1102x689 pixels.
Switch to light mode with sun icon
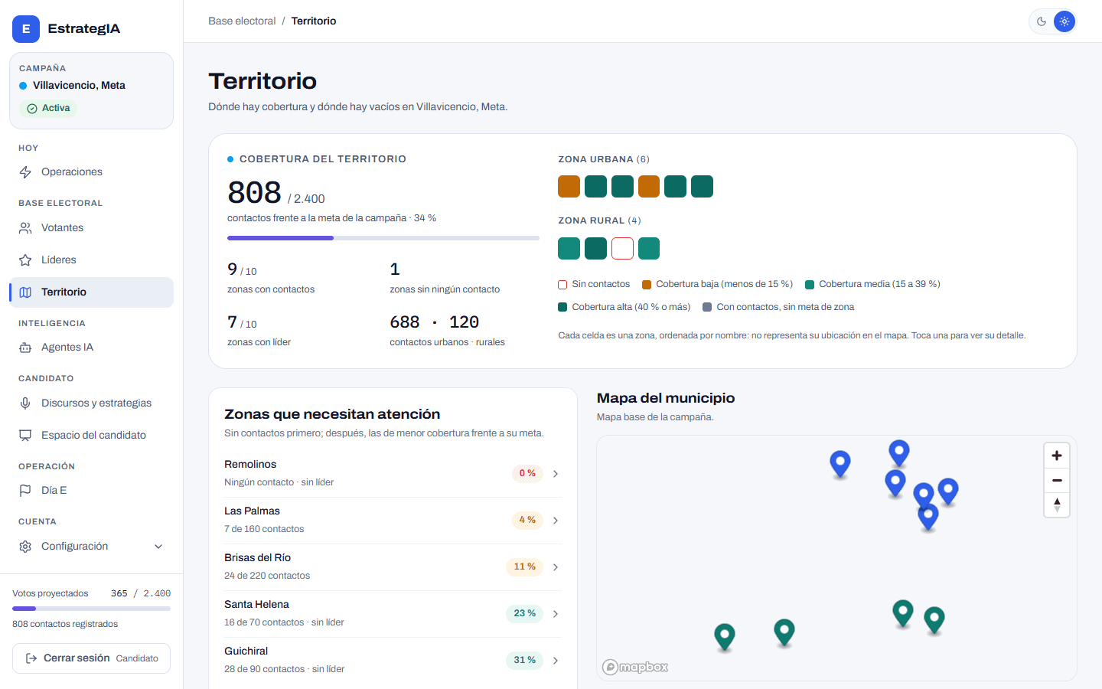(x=1065, y=21)
